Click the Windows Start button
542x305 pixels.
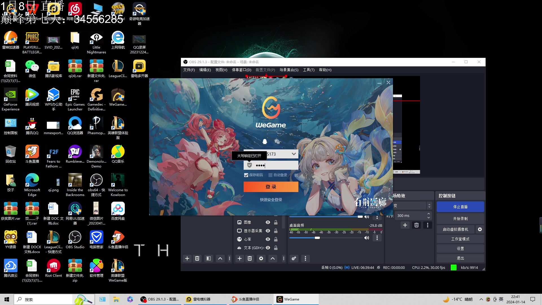click(x=7, y=299)
